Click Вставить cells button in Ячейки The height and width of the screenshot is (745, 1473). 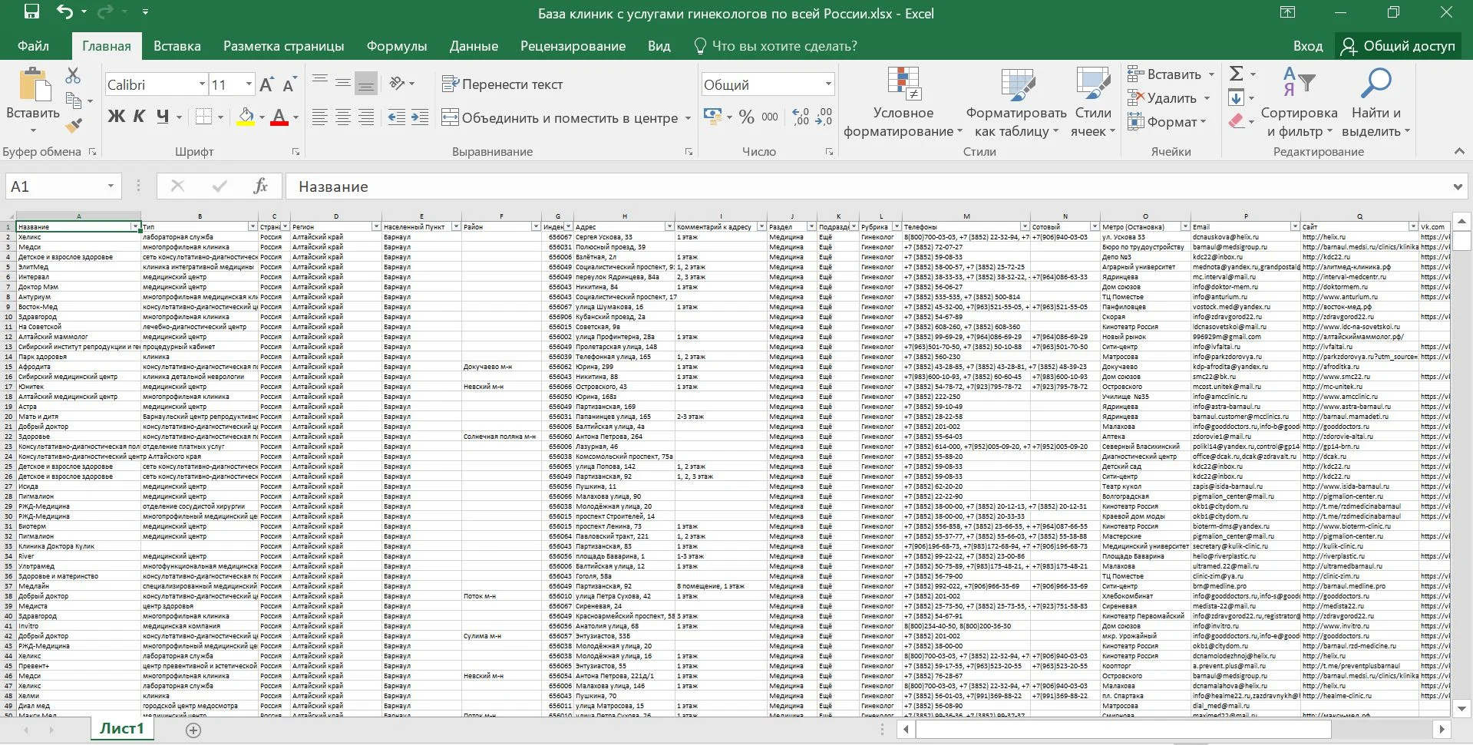1164,74
